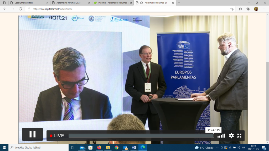Open Word from taskbar
The width and height of the screenshot is (269, 151).
[134, 147]
